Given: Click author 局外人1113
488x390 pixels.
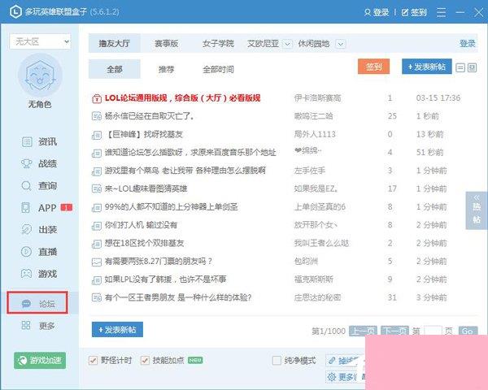Looking at the screenshot, I should pyautogui.click(x=315, y=134).
